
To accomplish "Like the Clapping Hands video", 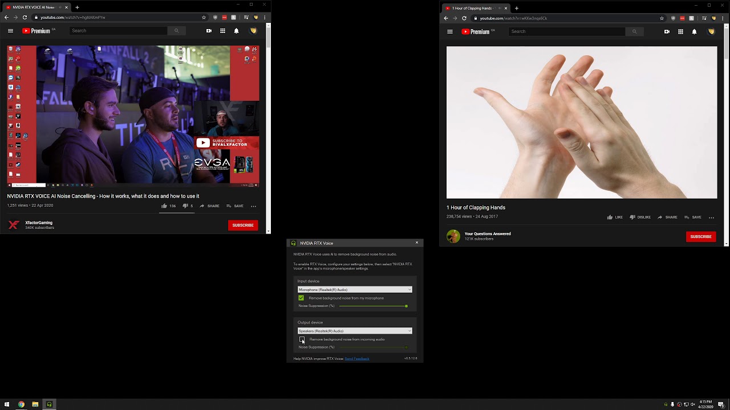I will [x=615, y=217].
